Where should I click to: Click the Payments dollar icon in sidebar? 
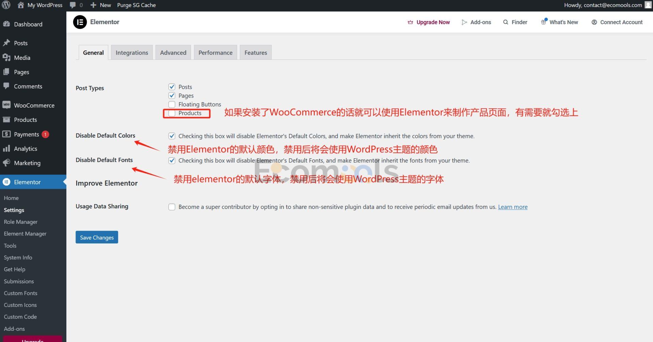[x=6, y=134]
